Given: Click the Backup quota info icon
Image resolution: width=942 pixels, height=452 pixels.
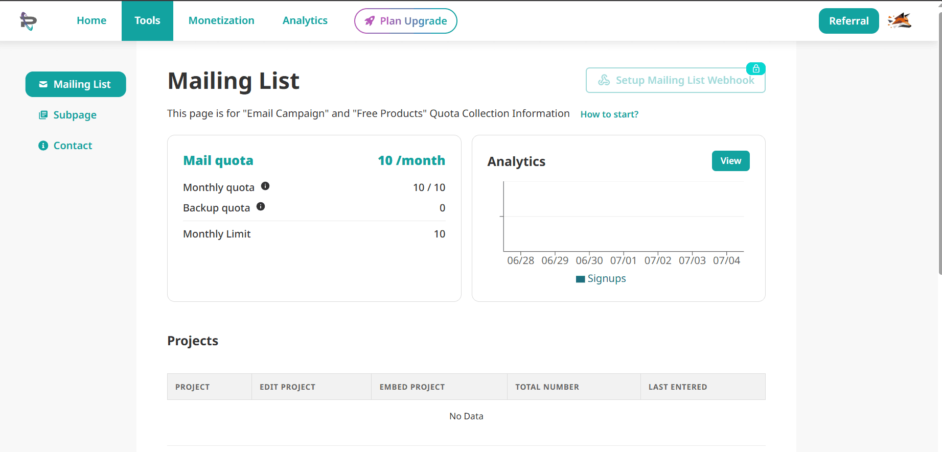Looking at the screenshot, I should click(x=261, y=207).
